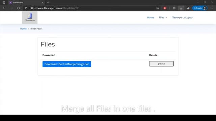Click Inner Page breadcrumb text
Viewport: 216px width, 121px height.
[x=36, y=29]
